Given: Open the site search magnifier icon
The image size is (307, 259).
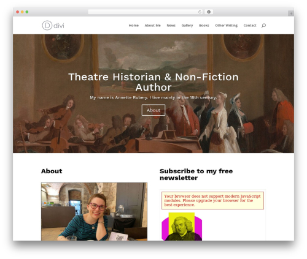Looking at the screenshot, I should [x=263, y=26].
